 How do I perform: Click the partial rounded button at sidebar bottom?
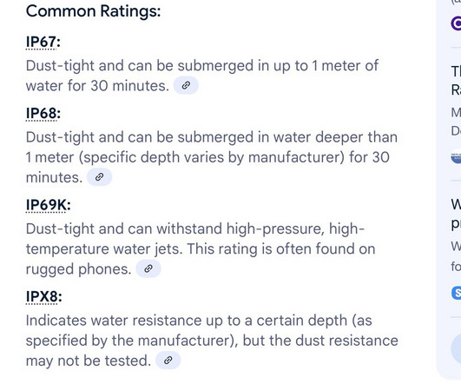(x=456, y=348)
